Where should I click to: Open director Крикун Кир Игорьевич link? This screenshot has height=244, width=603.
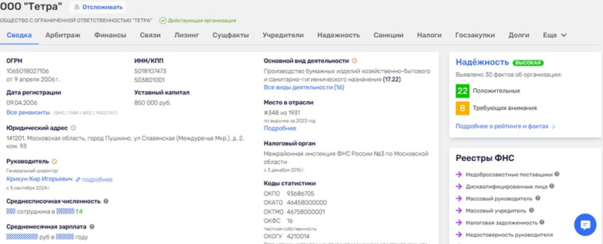tap(39, 179)
